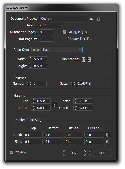
Task: Enable the Primary Text Frame checkbox
Action: (x=64, y=39)
